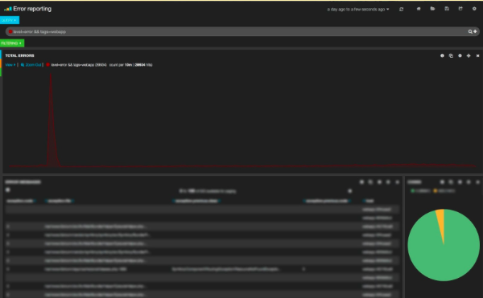Click the green legend entry above the pie

(x=420, y=191)
